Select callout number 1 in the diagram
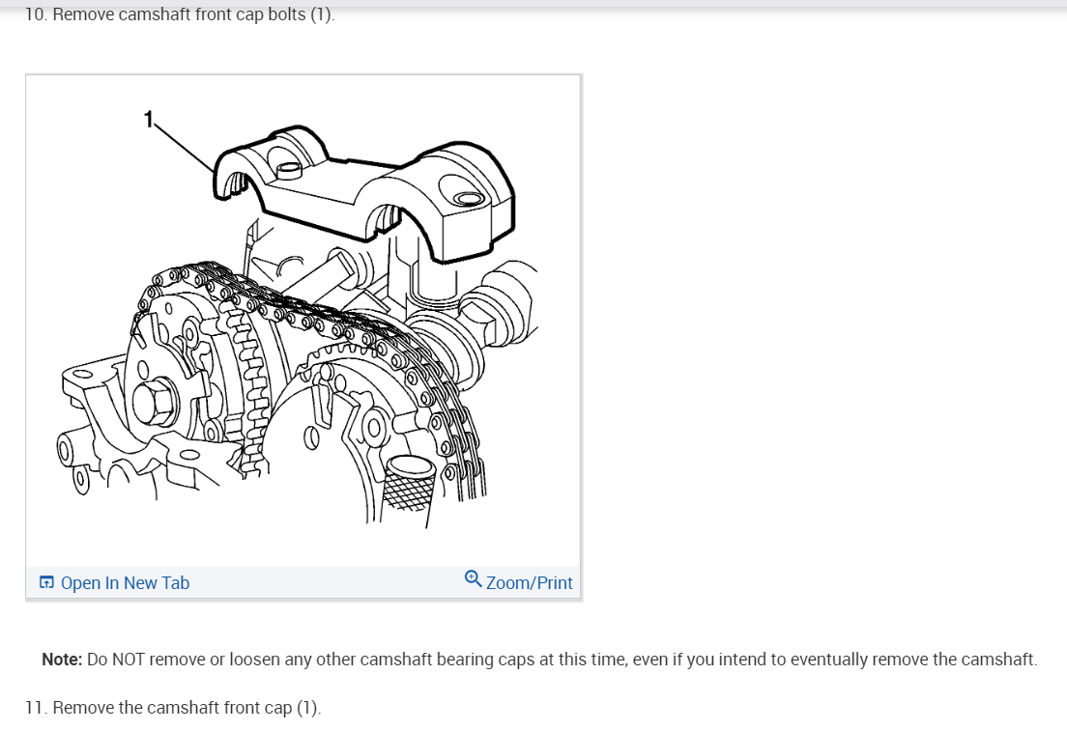The image size is (1067, 731). tap(148, 120)
